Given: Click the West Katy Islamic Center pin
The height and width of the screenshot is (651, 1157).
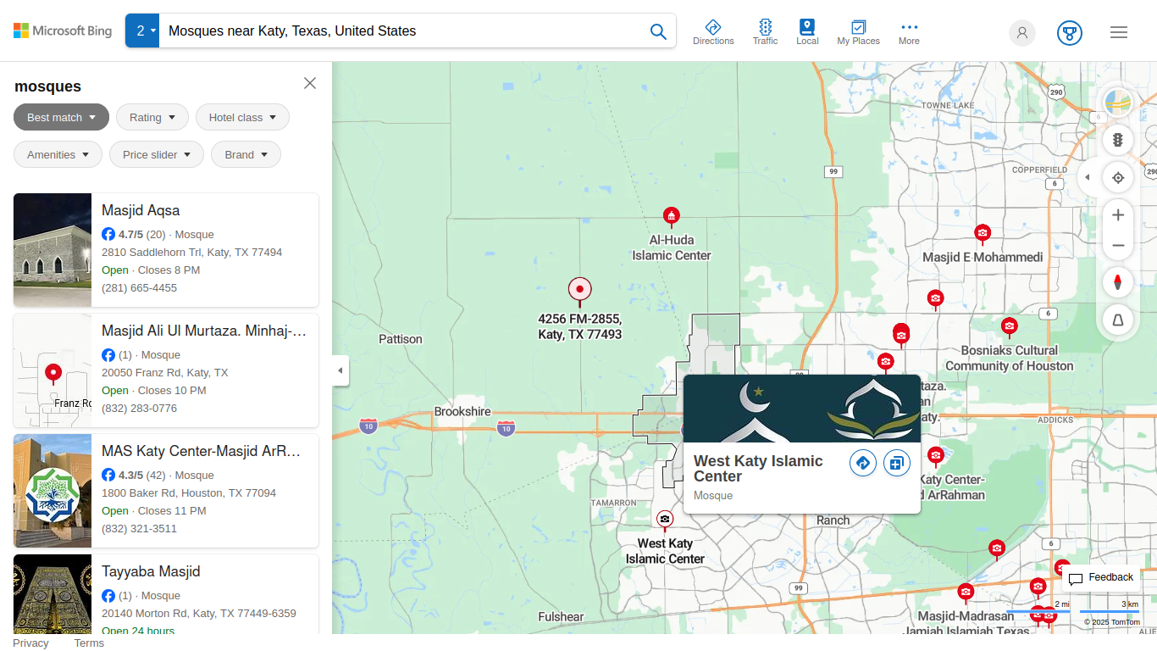Looking at the screenshot, I should tap(665, 520).
